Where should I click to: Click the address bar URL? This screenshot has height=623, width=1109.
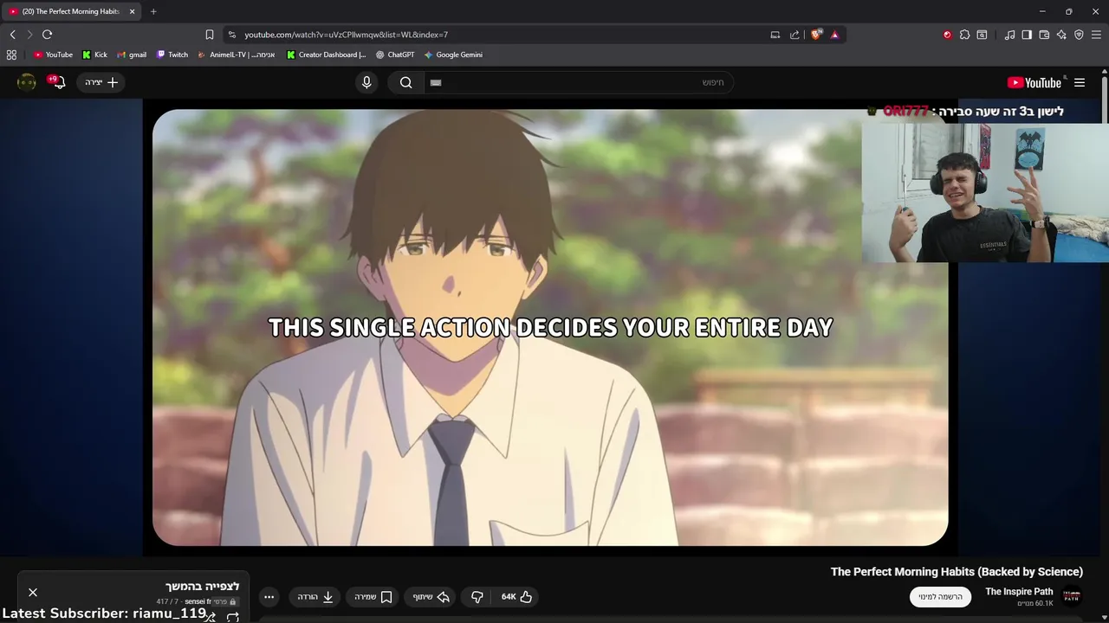[346, 35]
